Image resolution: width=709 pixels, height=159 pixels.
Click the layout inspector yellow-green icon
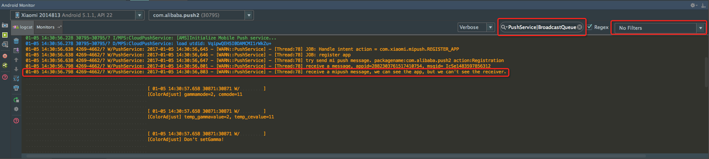5,65
